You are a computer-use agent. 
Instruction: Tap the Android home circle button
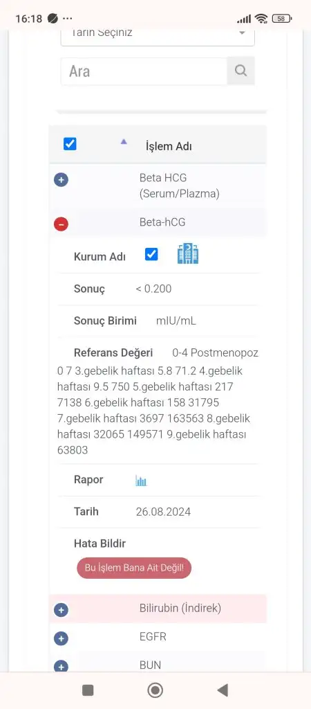tap(155, 690)
